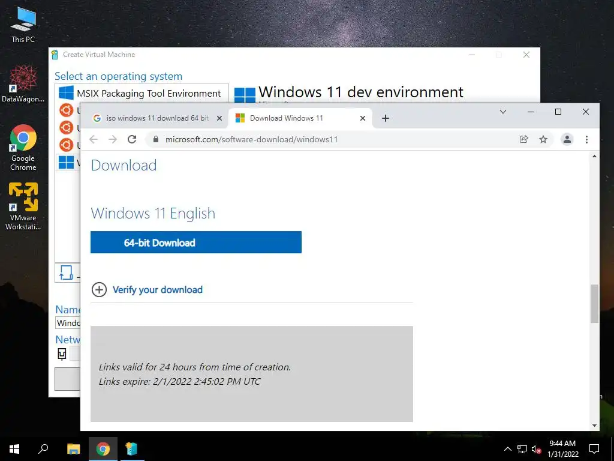Open network status tray icon

click(522, 449)
